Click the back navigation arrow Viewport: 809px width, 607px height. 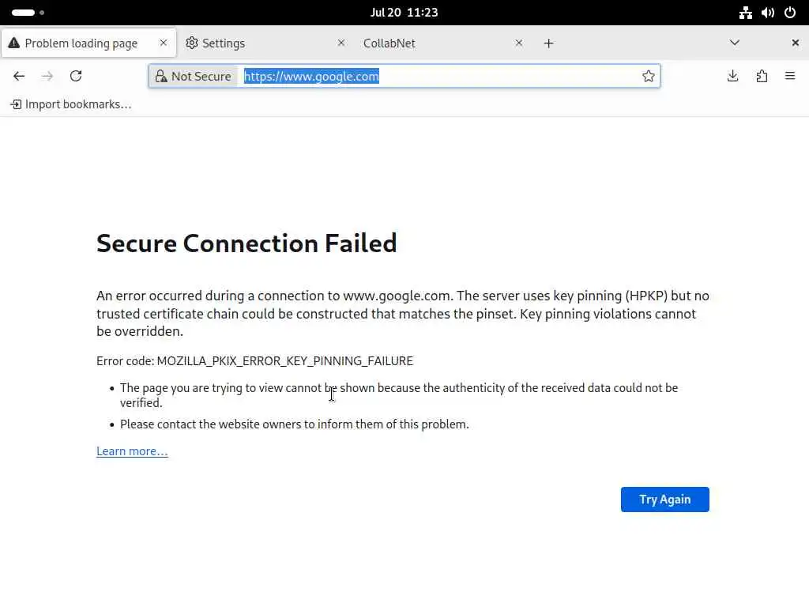(19, 76)
